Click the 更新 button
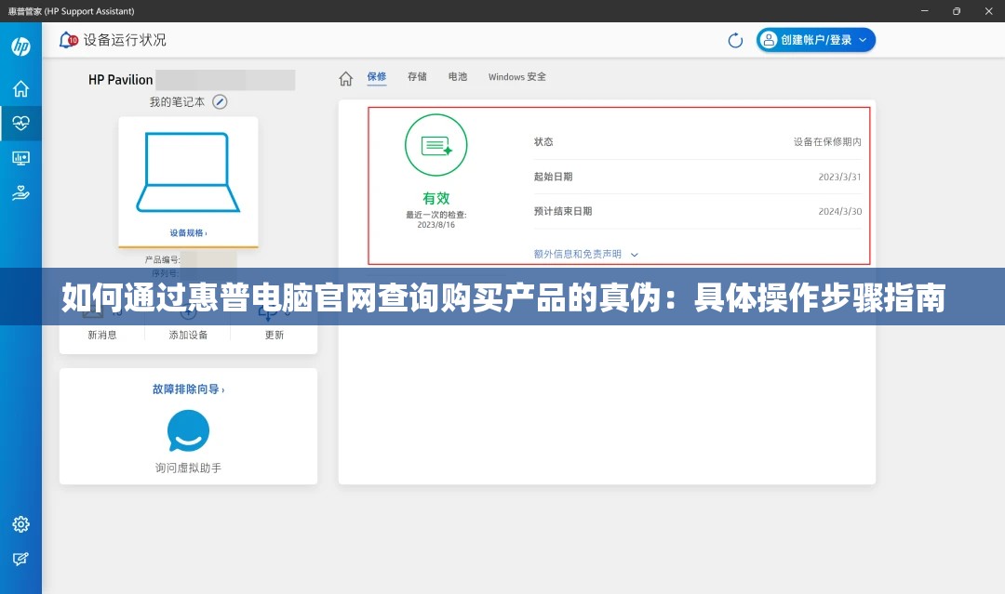Image resolution: width=1005 pixels, height=594 pixels. point(275,335)
